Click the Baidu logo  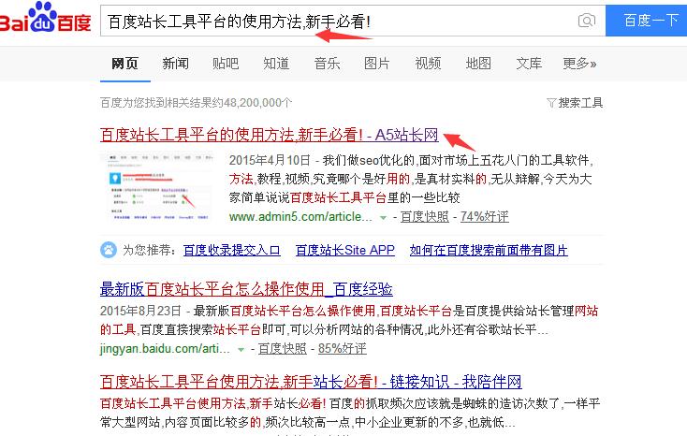[x=45, y=18]
